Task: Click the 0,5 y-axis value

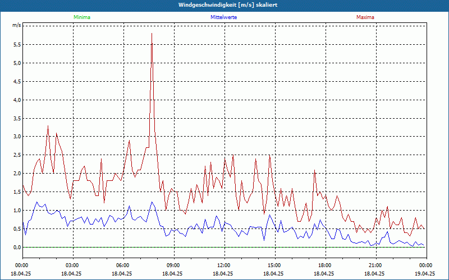Action: pyautogui.click(x=17, y=229)
